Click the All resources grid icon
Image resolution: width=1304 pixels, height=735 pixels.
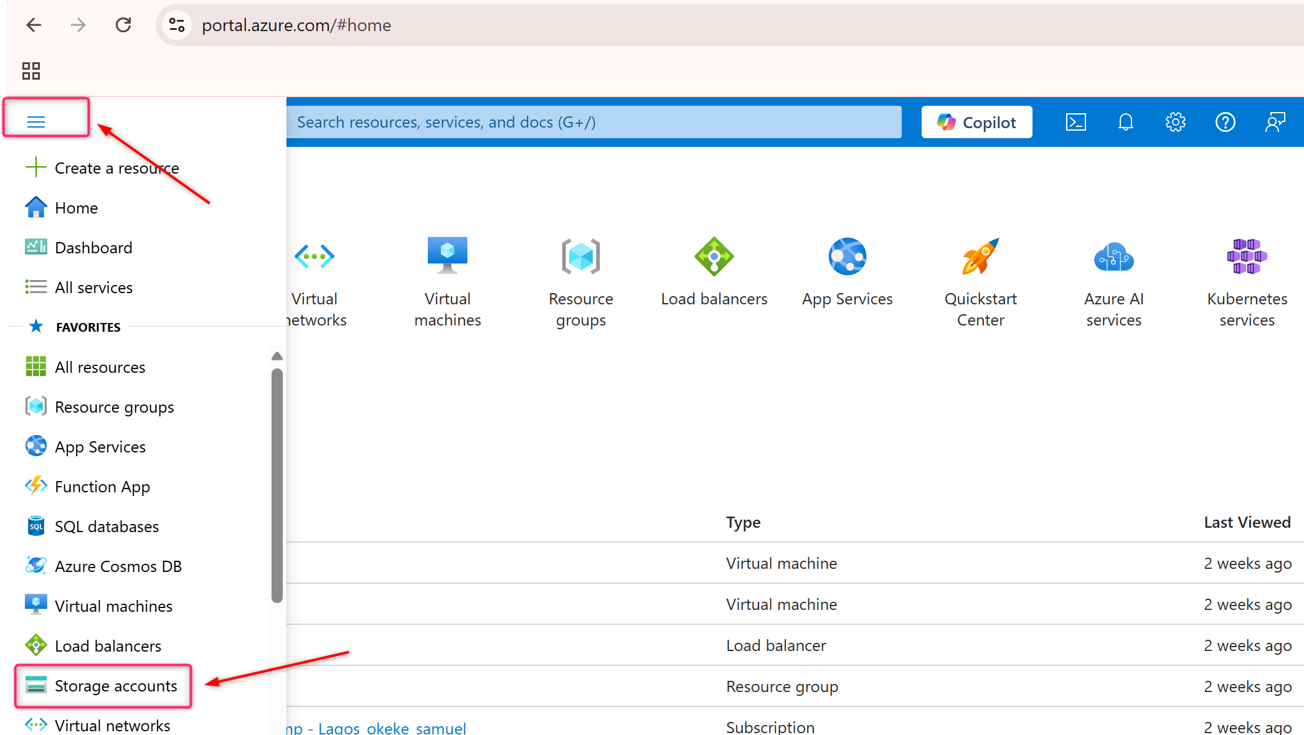[36, 367]
